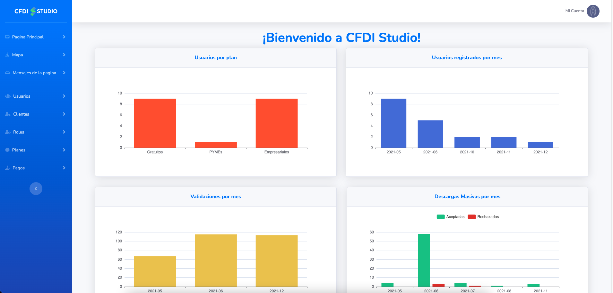
Task: Click the Clientes sidebar icon
Action: pos(8,114)
